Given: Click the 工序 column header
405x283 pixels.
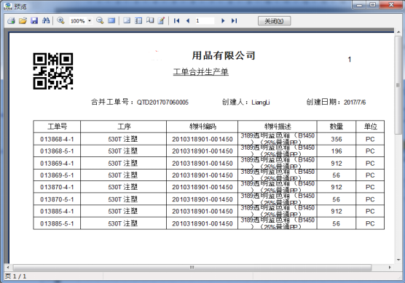Looking at the screenshot, I should point(124,127).
